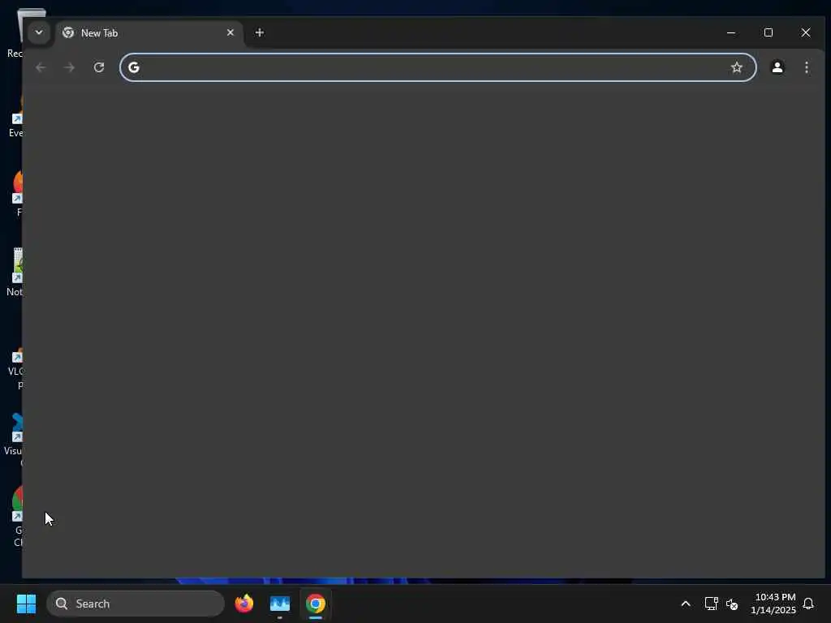Screen dimensions: 831x623
Task: Click the muted volume tray icon
Action: tap(732, 604)
